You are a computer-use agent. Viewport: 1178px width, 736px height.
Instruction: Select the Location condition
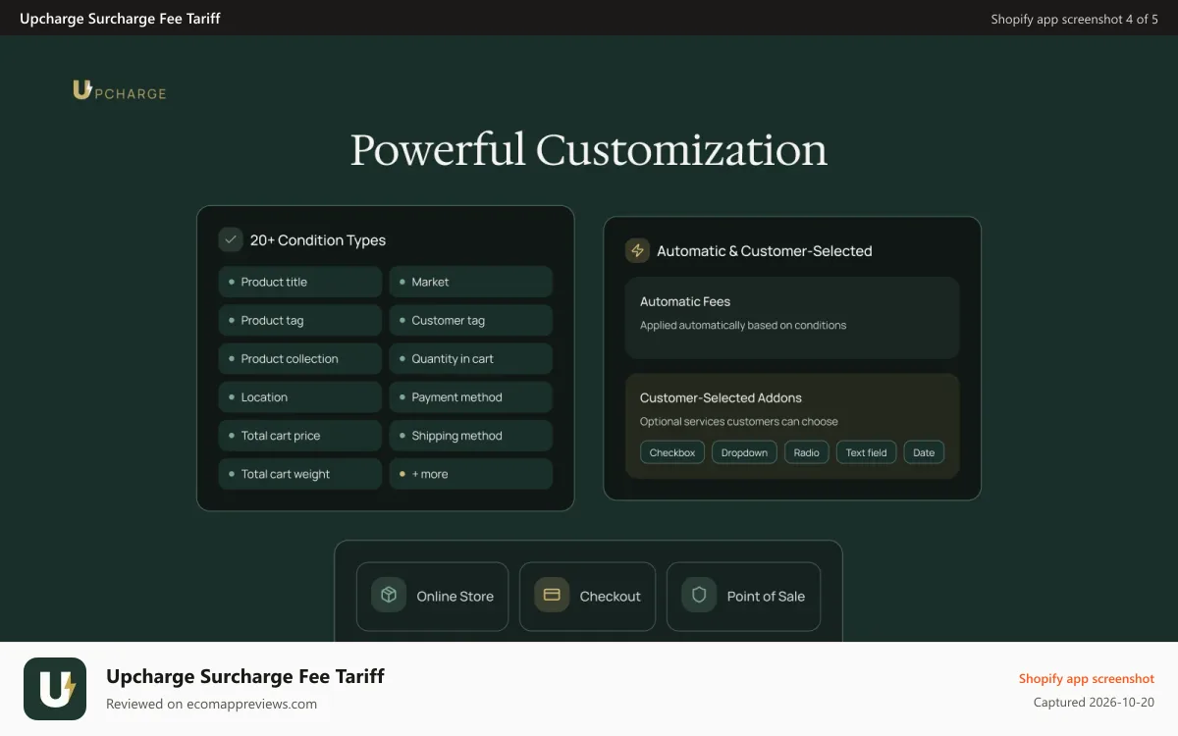pyautogui.click(x=299, y=396)
